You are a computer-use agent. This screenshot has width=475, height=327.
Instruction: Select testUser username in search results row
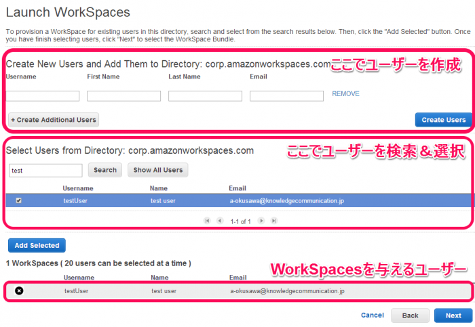tap(75, 200)
